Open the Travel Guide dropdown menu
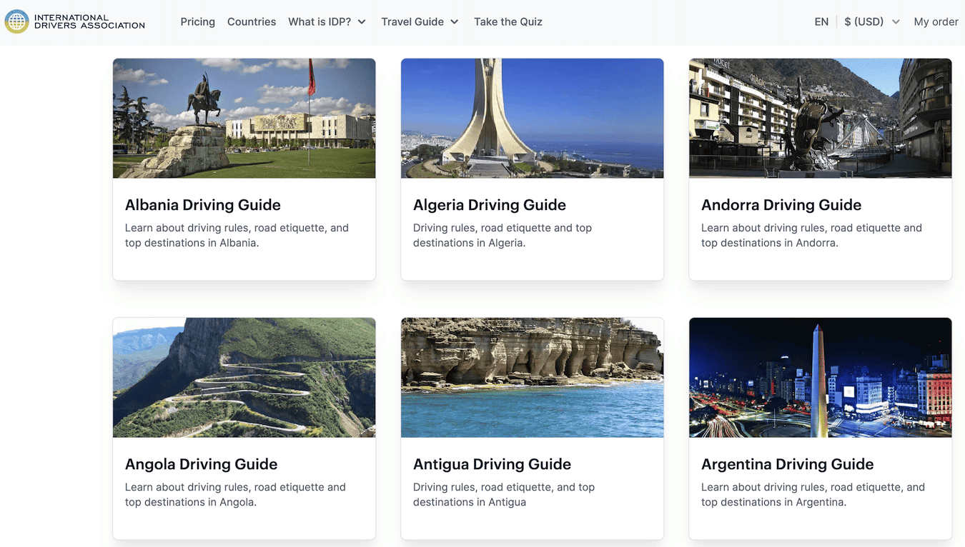This screenshot has width=965, height=547. (419, 21)
